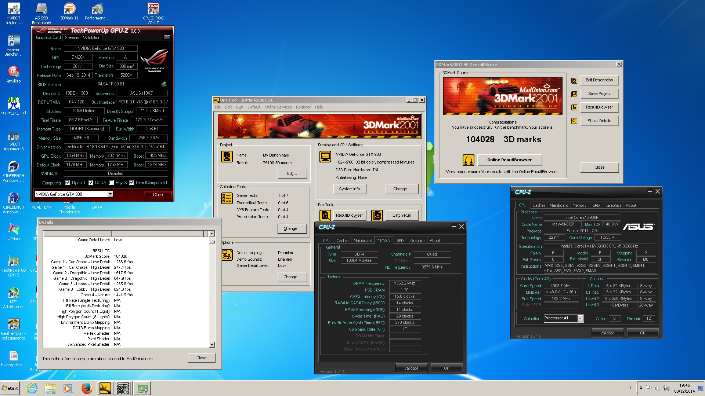This screenshot has height=396, width=705.
Task: Click Online ResultBrowser yellow icon
Action: pyautogui.click(x=468, y=160)
